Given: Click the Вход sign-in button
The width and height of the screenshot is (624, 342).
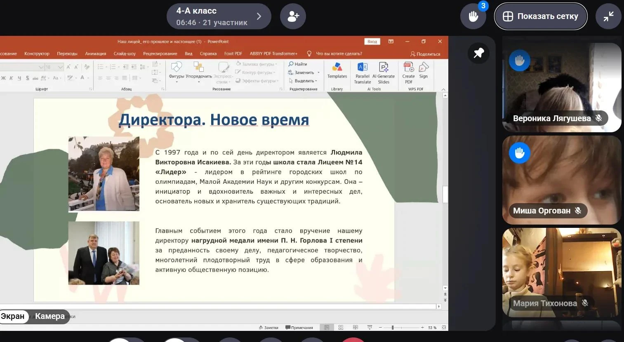Looking at the screenshot, I should click(372, 42).
